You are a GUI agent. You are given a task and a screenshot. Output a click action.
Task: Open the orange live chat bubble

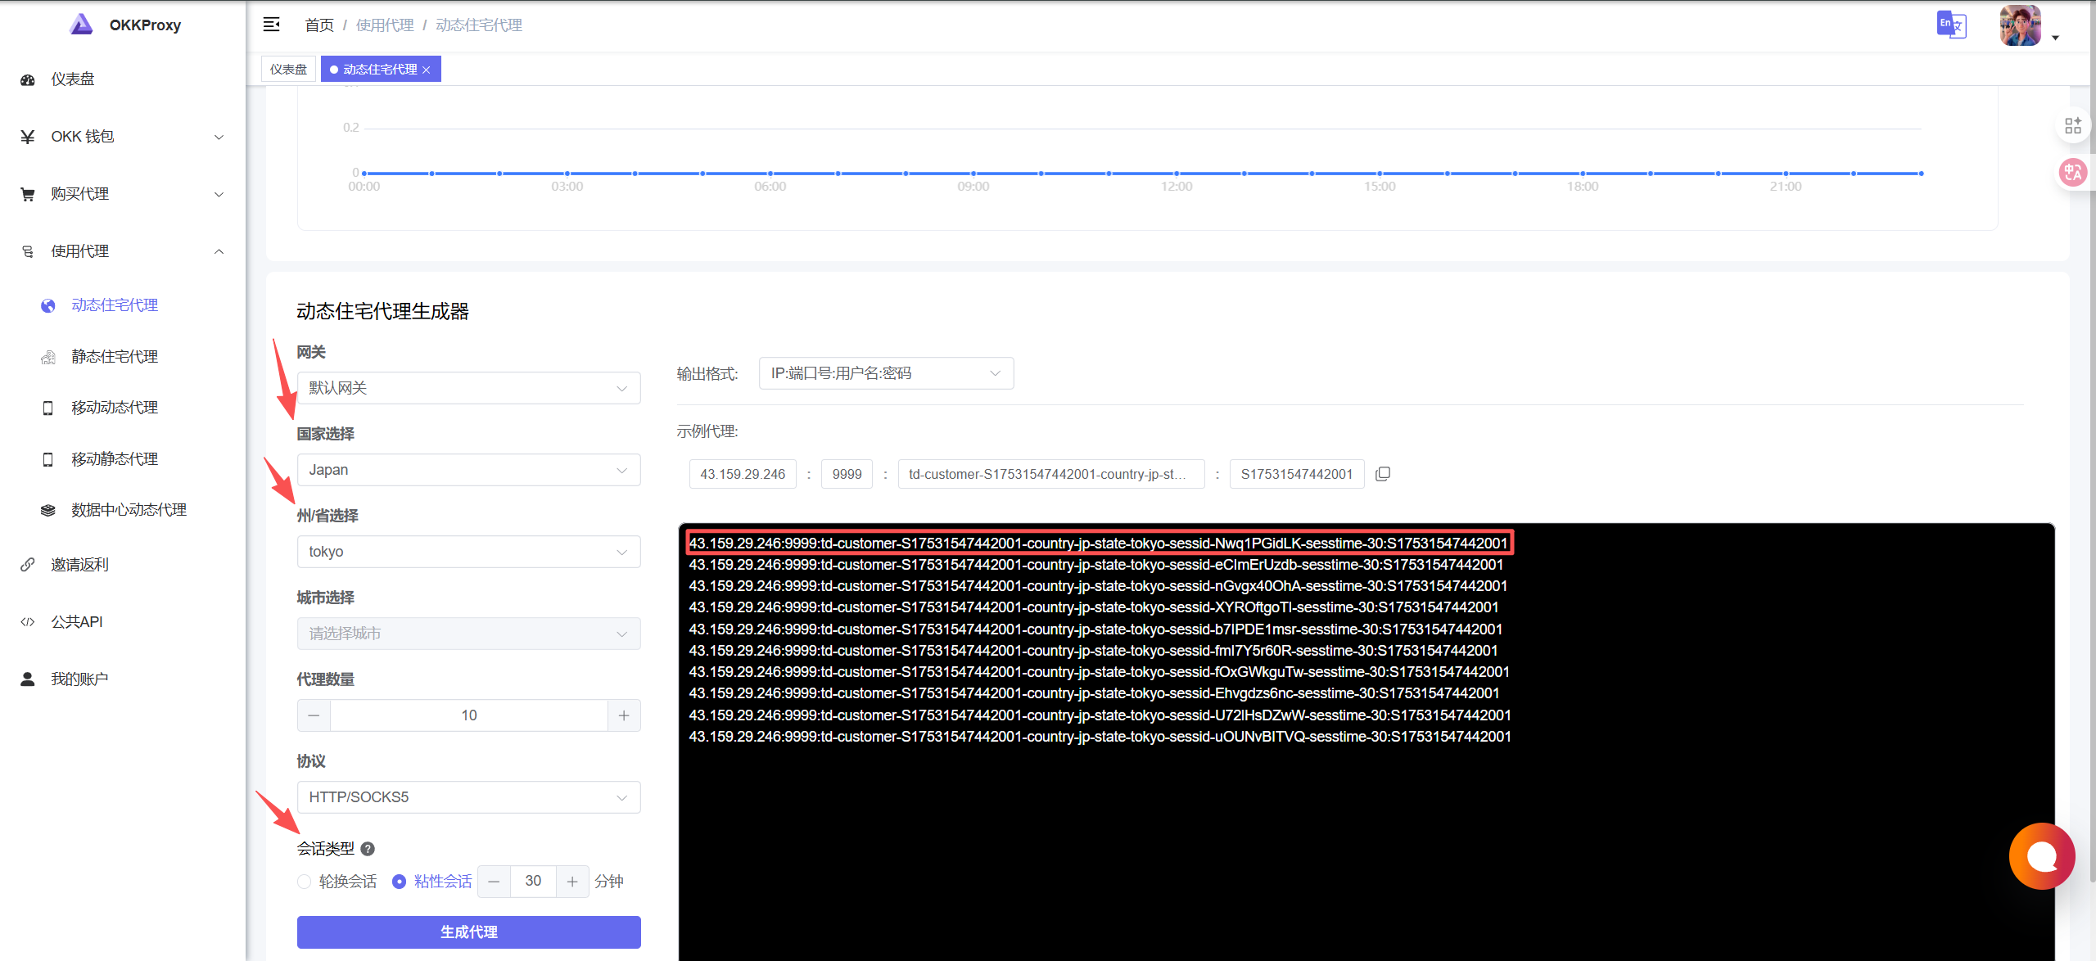(x=2041, y=856)
